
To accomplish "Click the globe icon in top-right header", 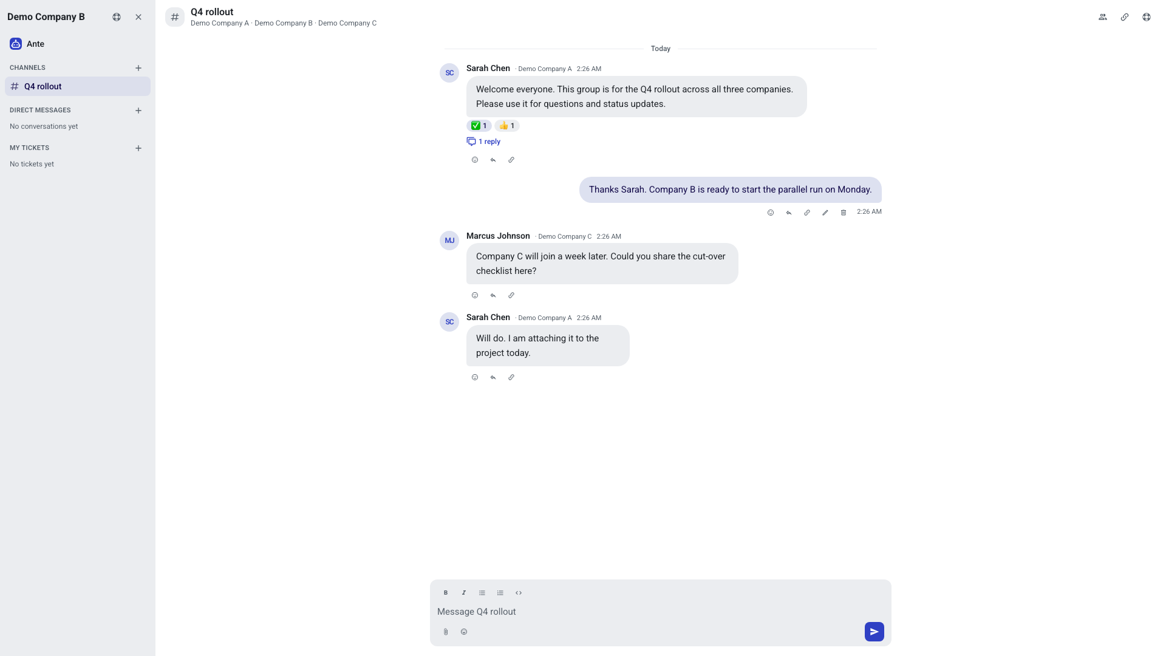I will click(x=1147, y=17).
